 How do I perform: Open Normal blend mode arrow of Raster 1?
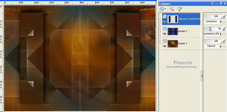coord(221,46)
